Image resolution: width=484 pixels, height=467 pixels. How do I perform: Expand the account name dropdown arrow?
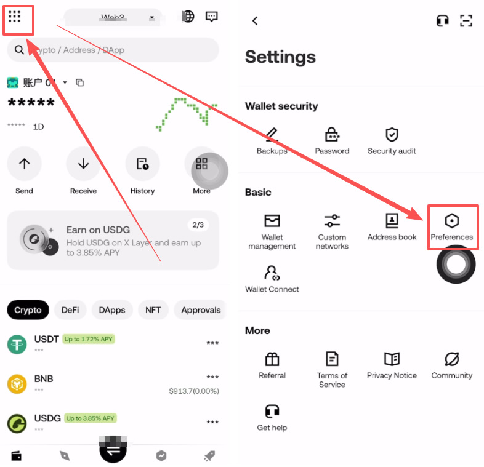click(65, 82)
